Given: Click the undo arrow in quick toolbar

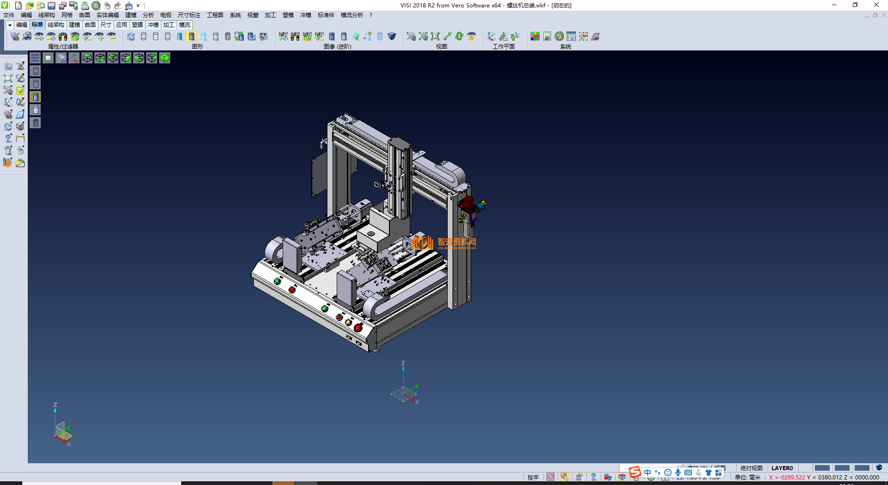Looking at the screenshot, I should [x=107, y=6].
